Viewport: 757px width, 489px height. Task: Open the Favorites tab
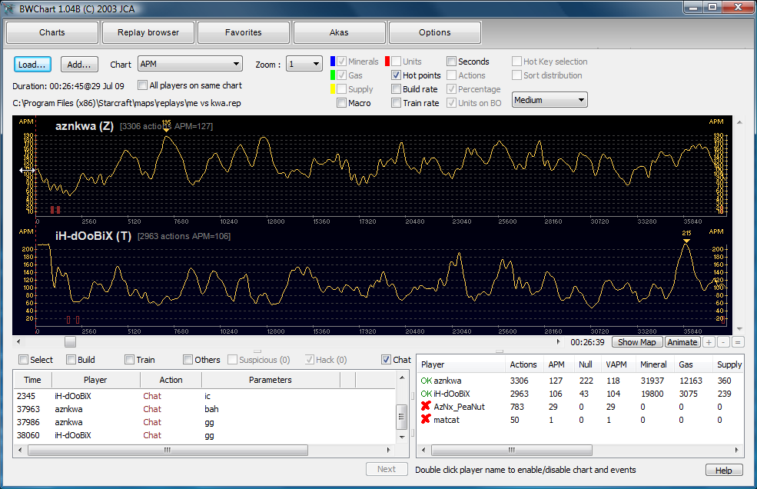244,32
